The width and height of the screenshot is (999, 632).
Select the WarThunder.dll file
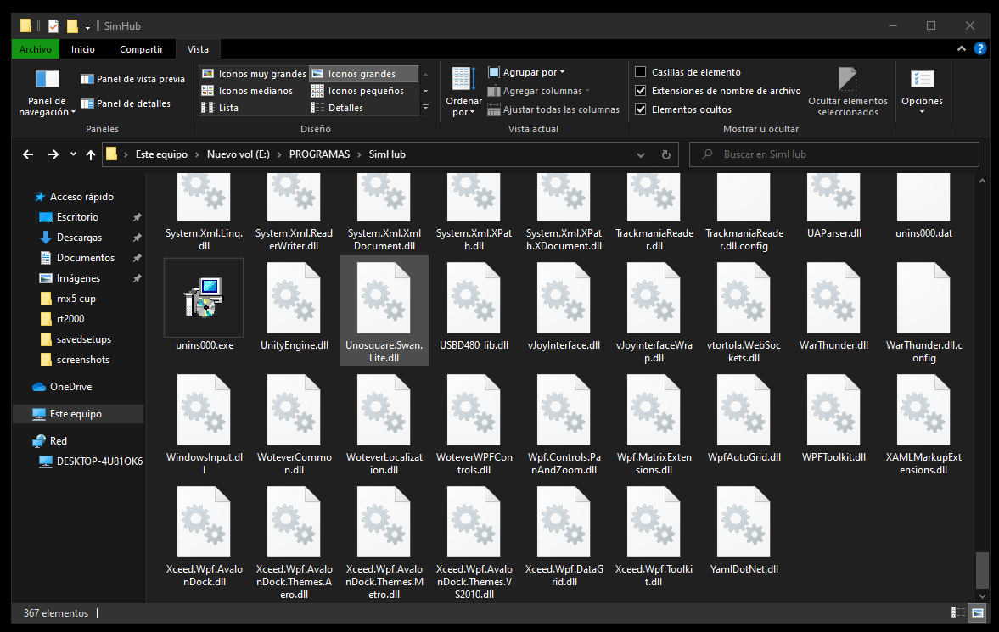[x=833, y=305]
